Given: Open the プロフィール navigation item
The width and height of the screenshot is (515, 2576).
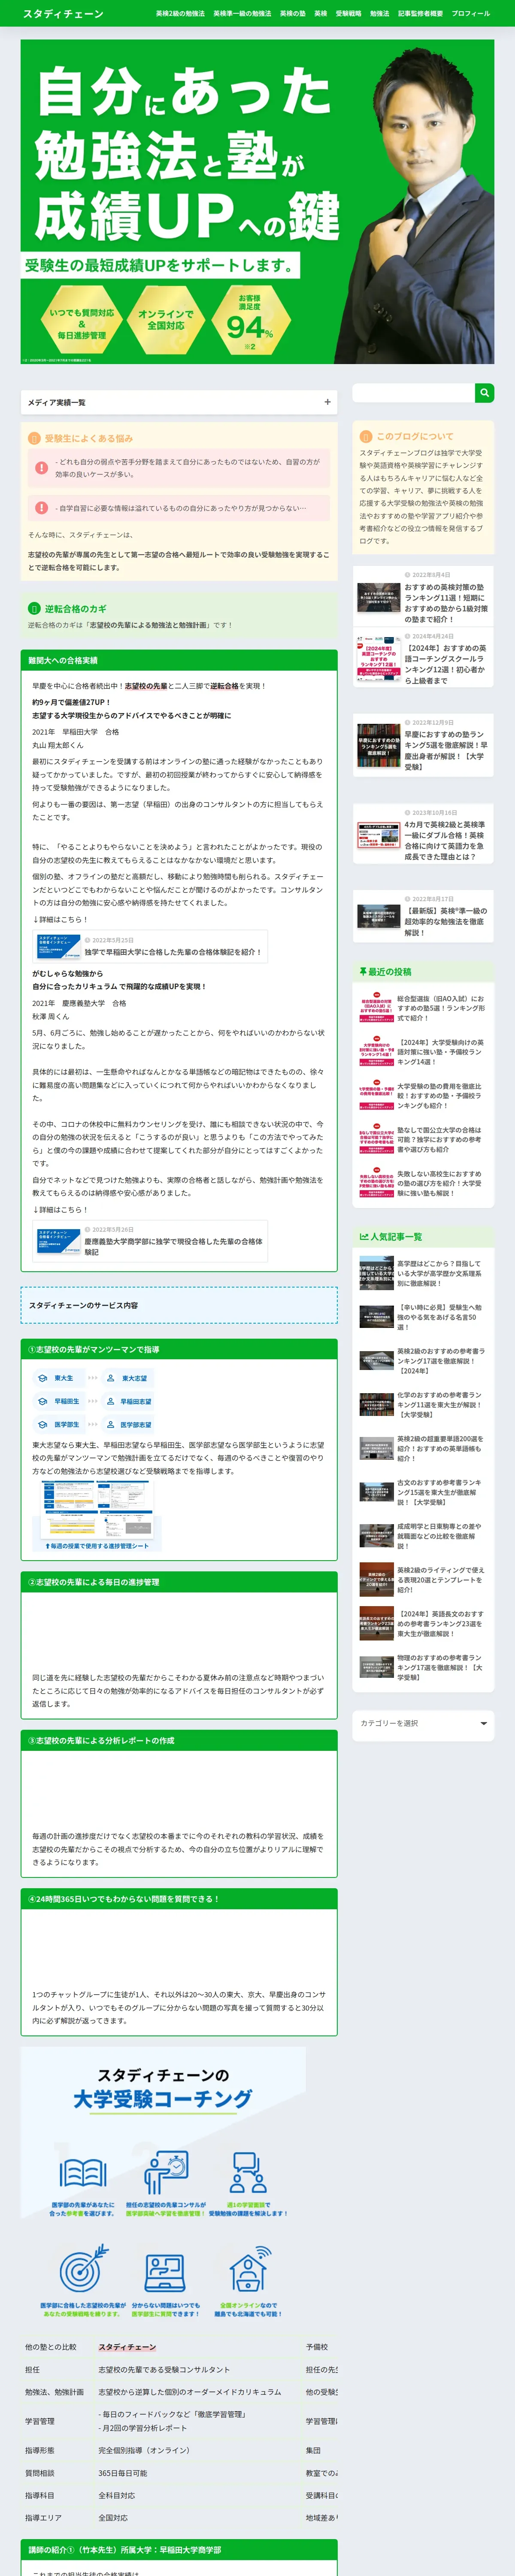Looking at the screenshot, I should point(471,14).
